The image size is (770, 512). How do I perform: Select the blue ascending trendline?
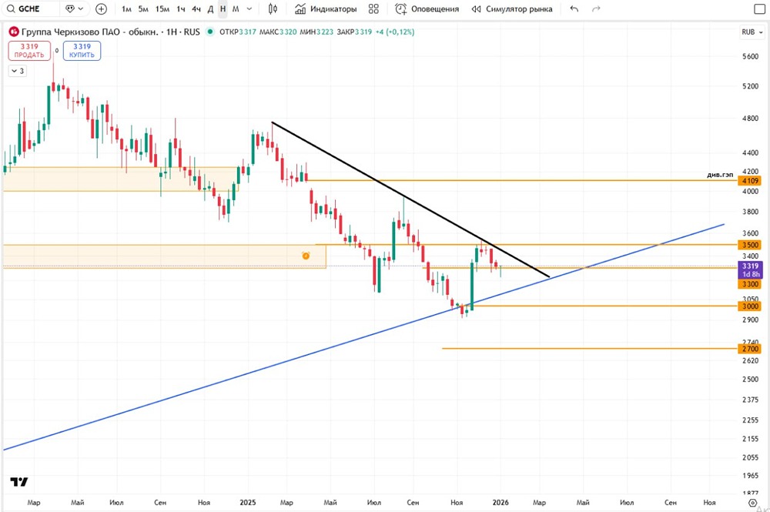363,337
